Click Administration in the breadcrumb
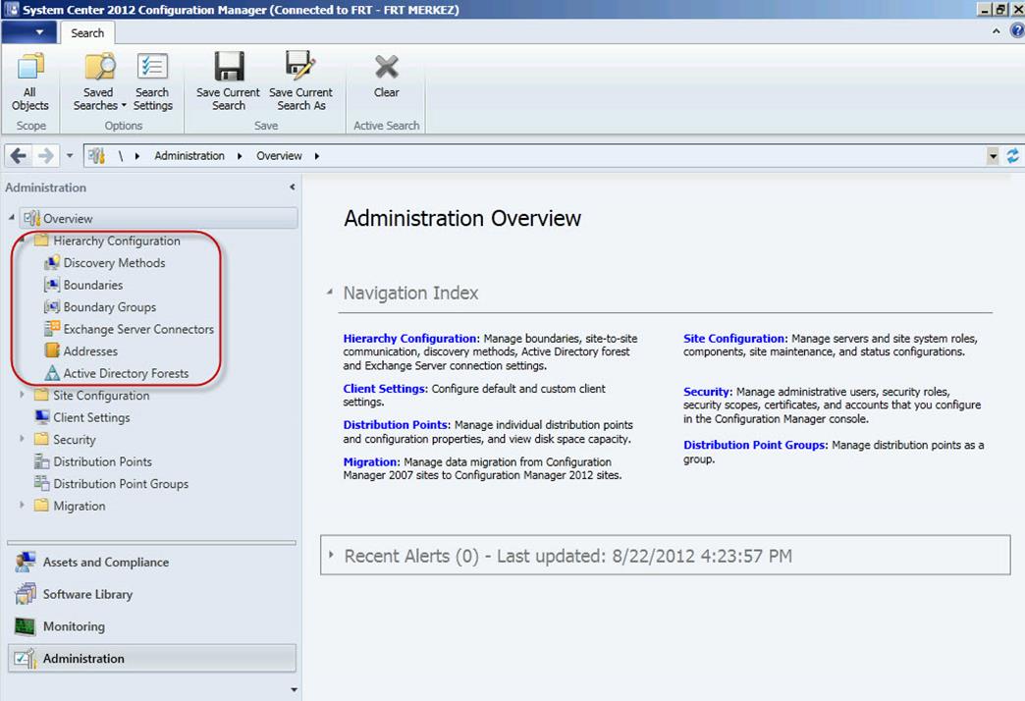This screenshot has width=1025, height=701. tap(189, 156)
